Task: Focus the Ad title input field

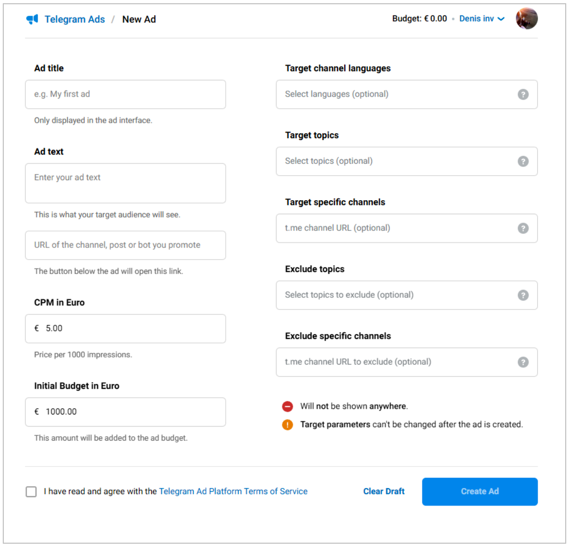Action: coord(126,94)
